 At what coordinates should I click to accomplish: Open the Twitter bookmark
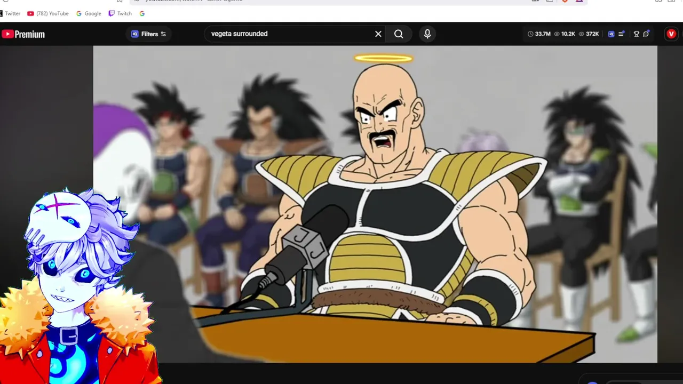(10, 13)
